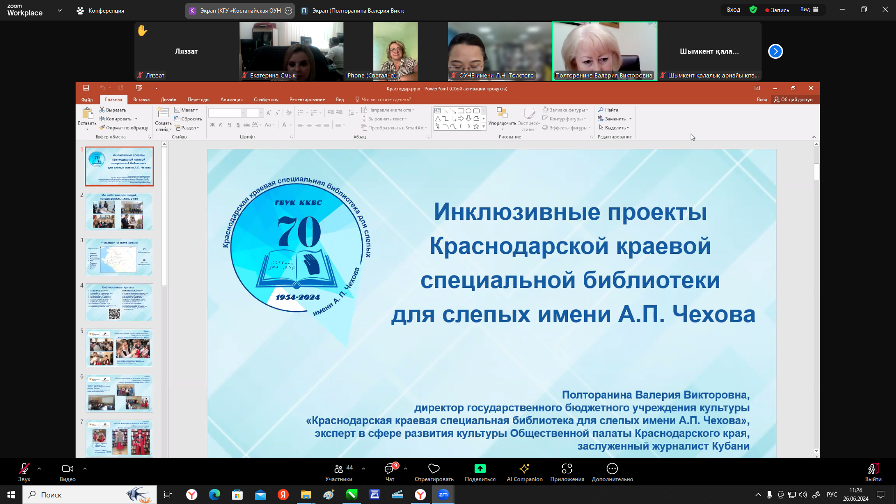Expand audio options arrow next to Звук

coord(39,468)
